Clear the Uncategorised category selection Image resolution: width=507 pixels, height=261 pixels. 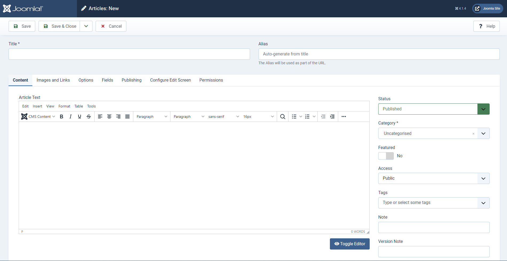pos(473,134)
